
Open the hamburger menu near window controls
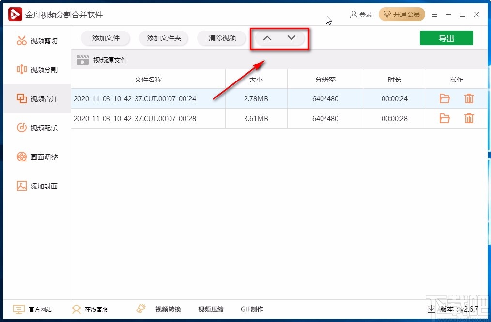(x=434, y=15)
